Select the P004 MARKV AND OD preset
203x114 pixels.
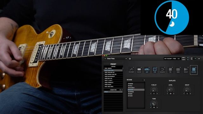tap(113, 74)
